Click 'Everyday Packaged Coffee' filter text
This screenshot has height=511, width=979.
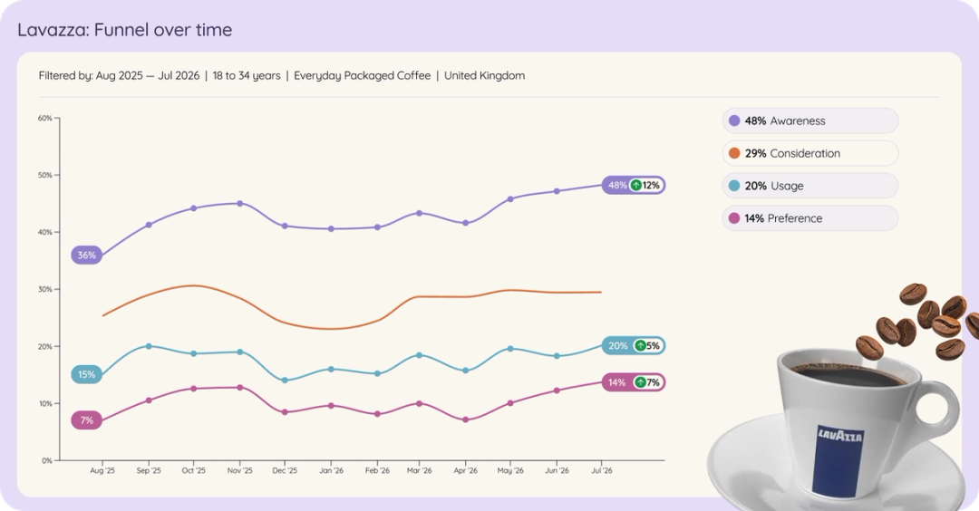point(362,75)
